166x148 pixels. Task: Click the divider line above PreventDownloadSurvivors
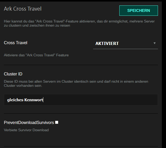tap(81, 113)
